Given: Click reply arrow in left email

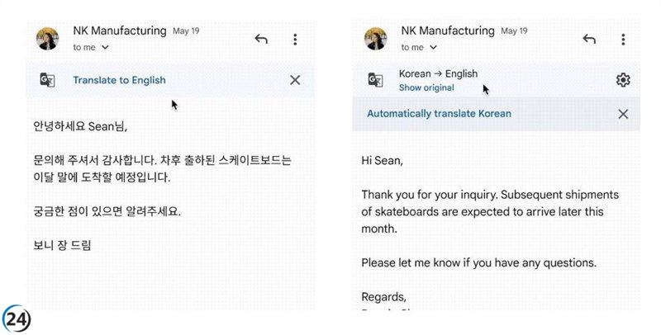Looking at the screenshot, I should 261,39.
